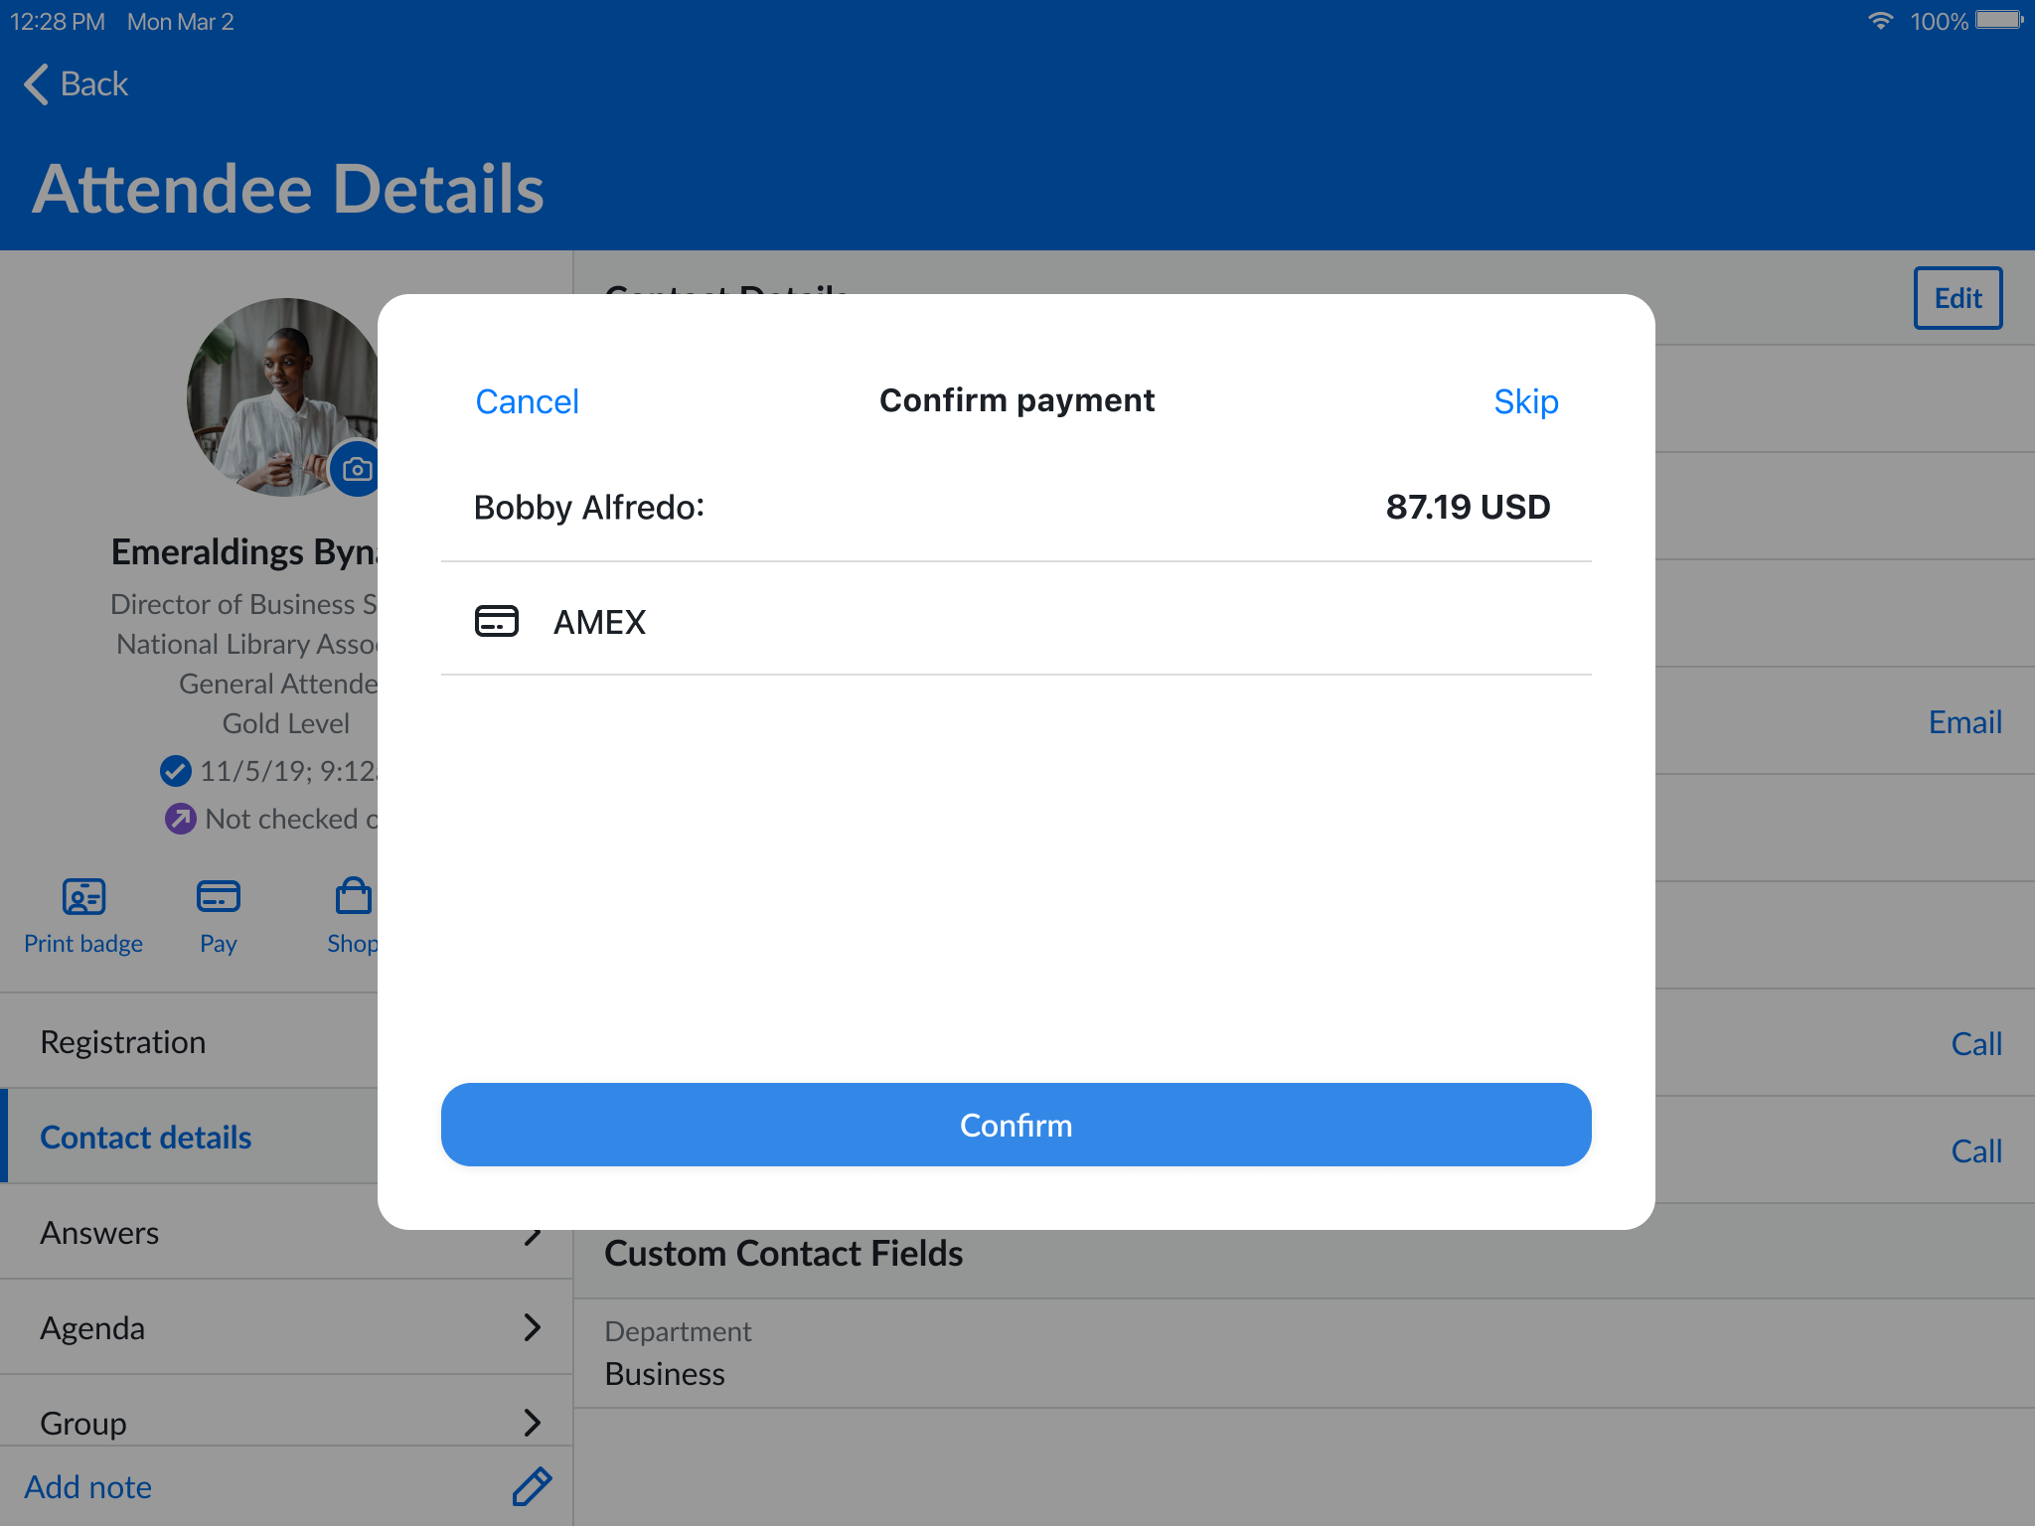Tap the Print badge icon
Image resolution: width=2035 pixels, height=1526 pixels.
[83, 897]
